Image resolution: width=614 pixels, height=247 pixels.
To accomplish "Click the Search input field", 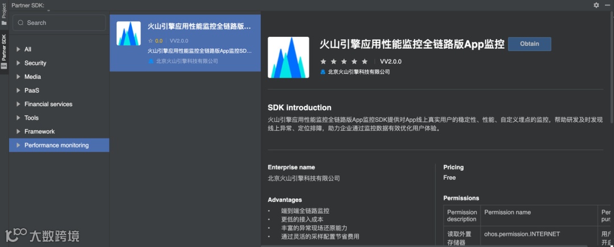I will click(59, 23).
